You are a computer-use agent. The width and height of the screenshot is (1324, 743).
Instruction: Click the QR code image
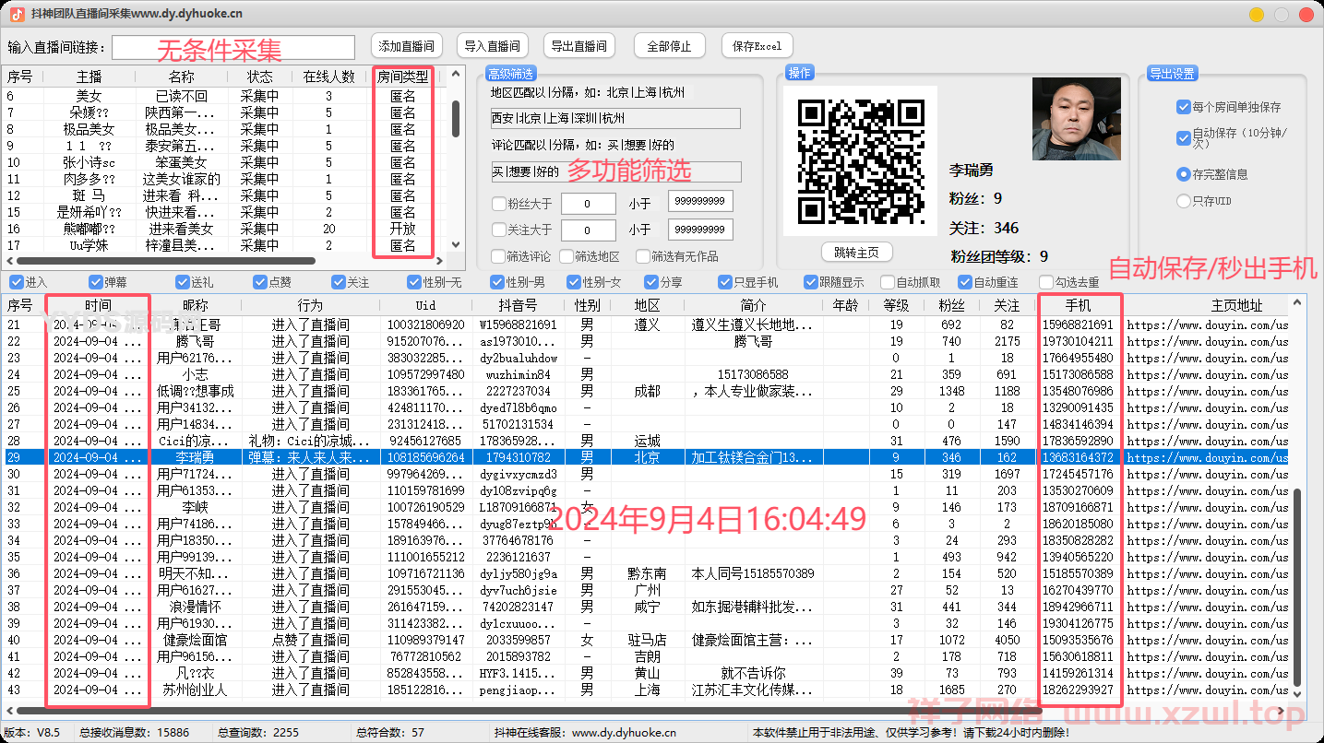point(860,159)
